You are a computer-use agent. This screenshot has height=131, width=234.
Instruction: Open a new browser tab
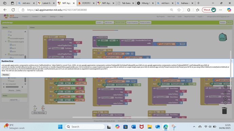pyautogui.click(x=198, y=3)
